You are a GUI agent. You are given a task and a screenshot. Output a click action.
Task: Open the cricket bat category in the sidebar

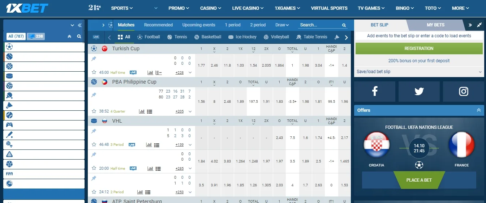9,135
